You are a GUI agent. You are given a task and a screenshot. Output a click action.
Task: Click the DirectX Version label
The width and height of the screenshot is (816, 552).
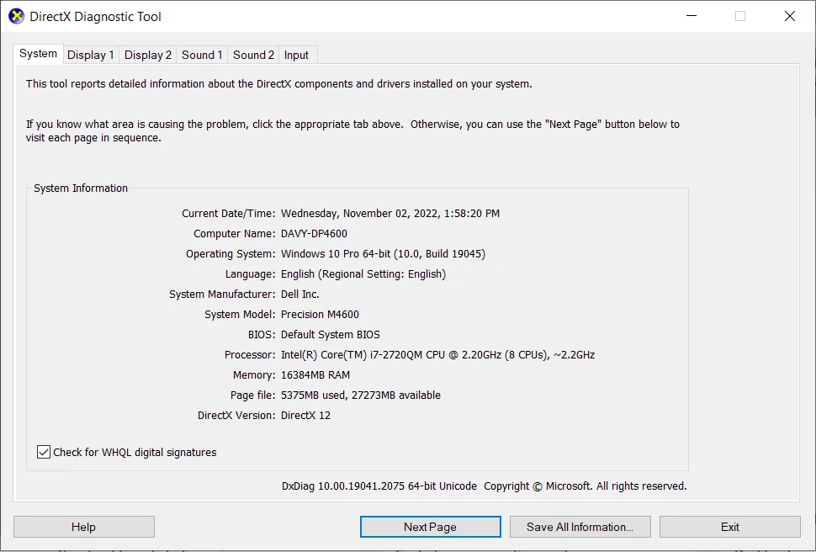[236, 416]
